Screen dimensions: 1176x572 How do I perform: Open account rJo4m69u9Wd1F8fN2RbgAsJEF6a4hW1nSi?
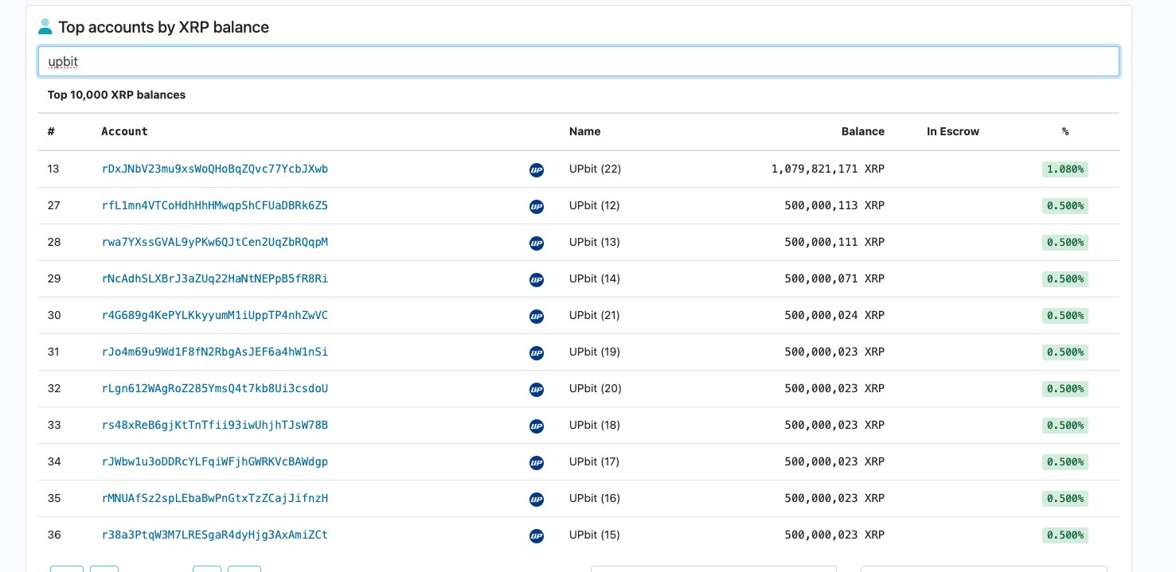click(215, 352)
